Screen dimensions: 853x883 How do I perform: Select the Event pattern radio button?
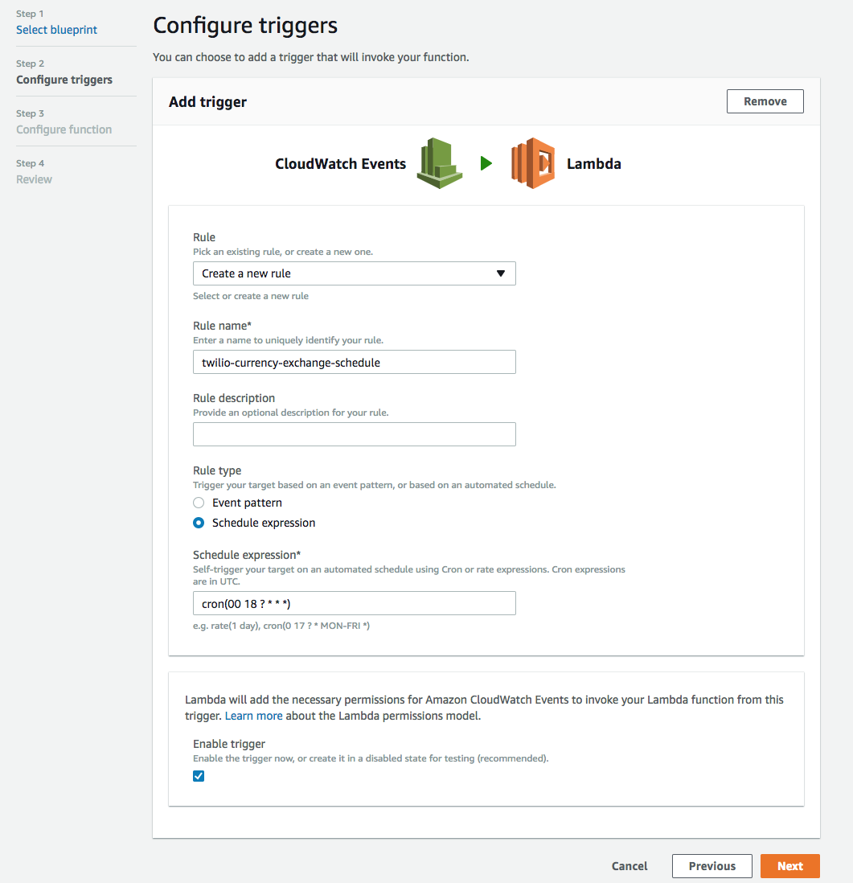click(199, 503)
